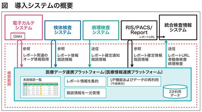Click the green 送信 arrow under 病理検査
The image size is (202, 112).
[89, 54]
